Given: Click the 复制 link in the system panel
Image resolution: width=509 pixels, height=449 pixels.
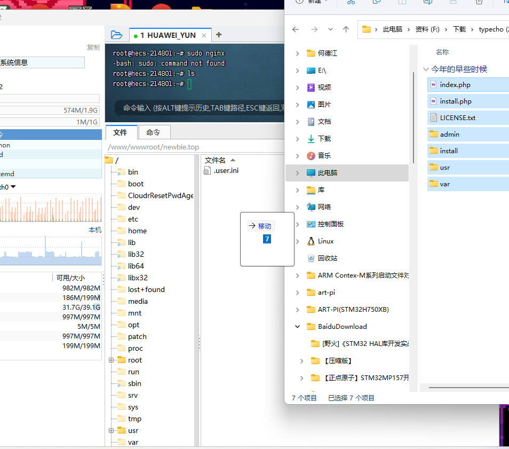Looking at the screenshot, I should click(x=93, y=48).
